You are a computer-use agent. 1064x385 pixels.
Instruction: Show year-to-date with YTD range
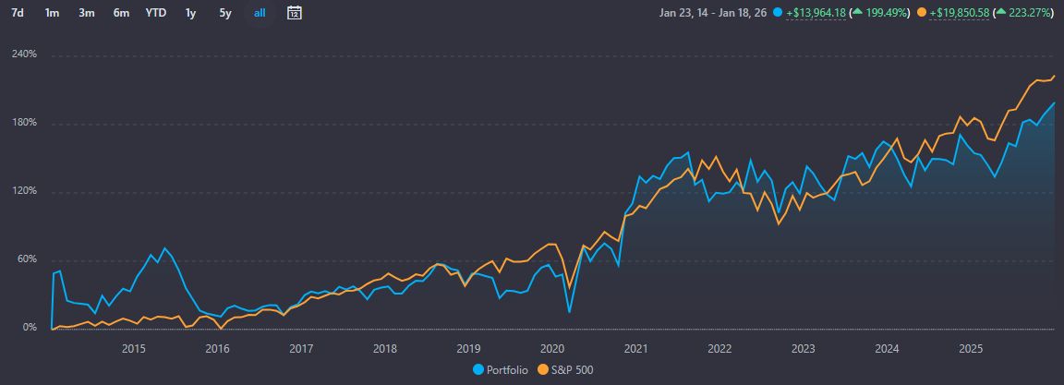point(156,13)
